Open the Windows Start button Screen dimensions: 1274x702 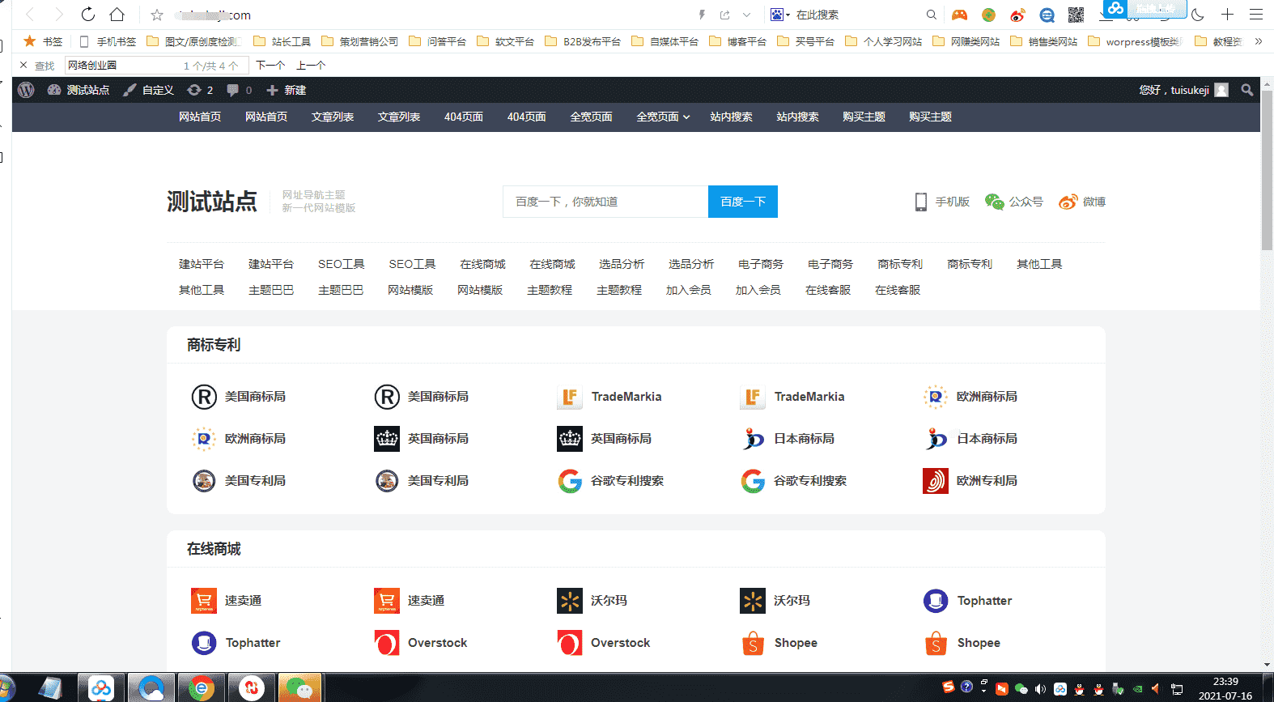click(6, 688)
